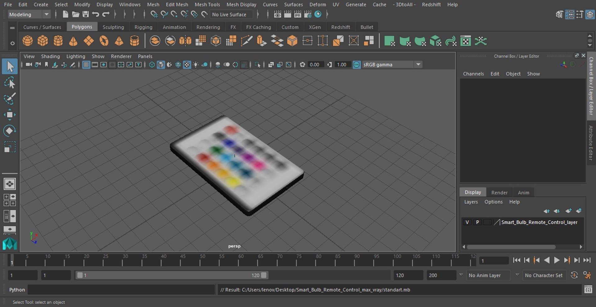This screenshot has height=307, width=596.
Task: Open the shelf tab list menu button
Action: 12,28
